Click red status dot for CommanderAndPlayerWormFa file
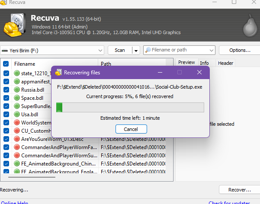 pyautogui.click(x=17, y=147)
